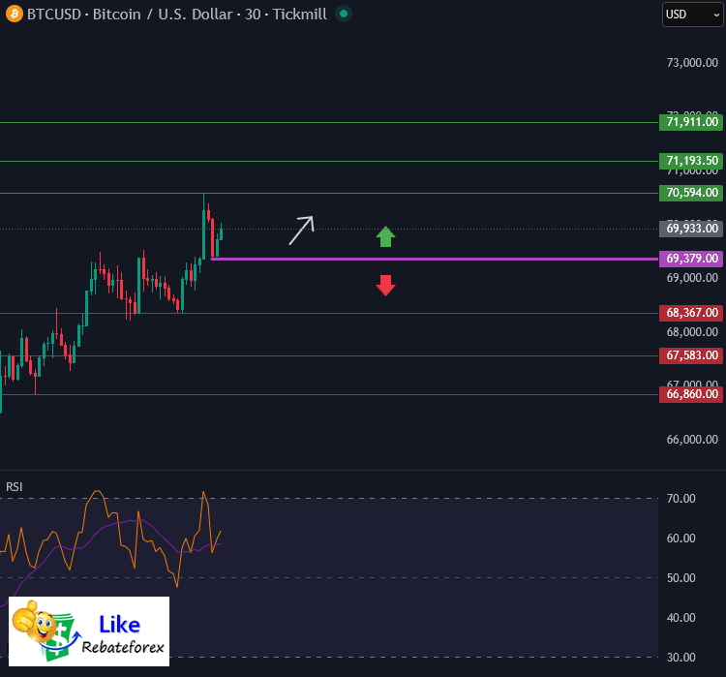
Task: Select the red 66,860.00 price label
Action: pyautogui.click(x=691, y=394)
